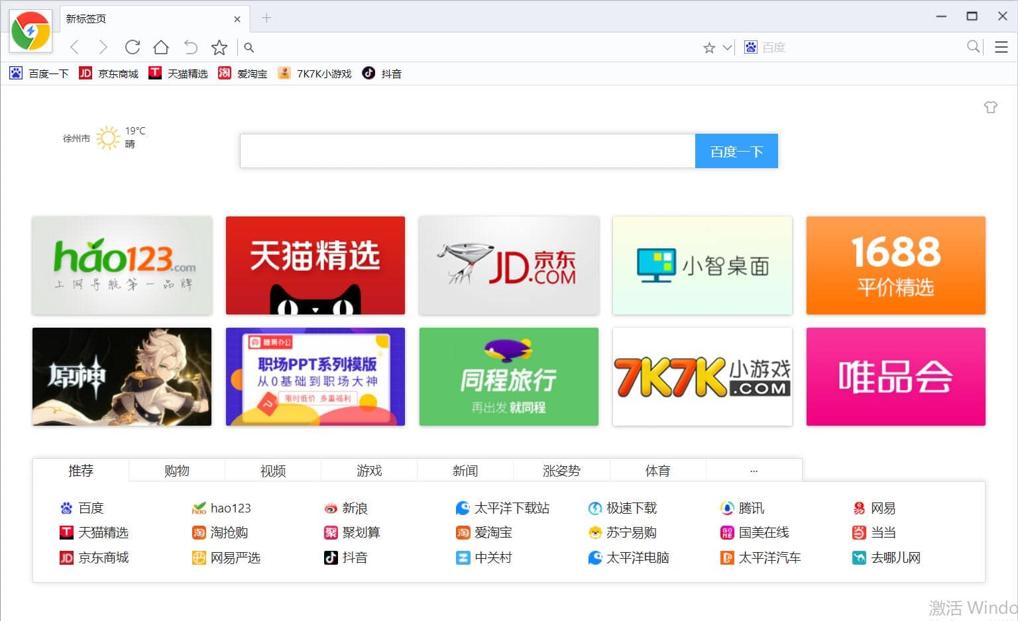1018x621 pixels.
Task: Open the 小智桌面 tile
Action: click(x=703, y=265)
